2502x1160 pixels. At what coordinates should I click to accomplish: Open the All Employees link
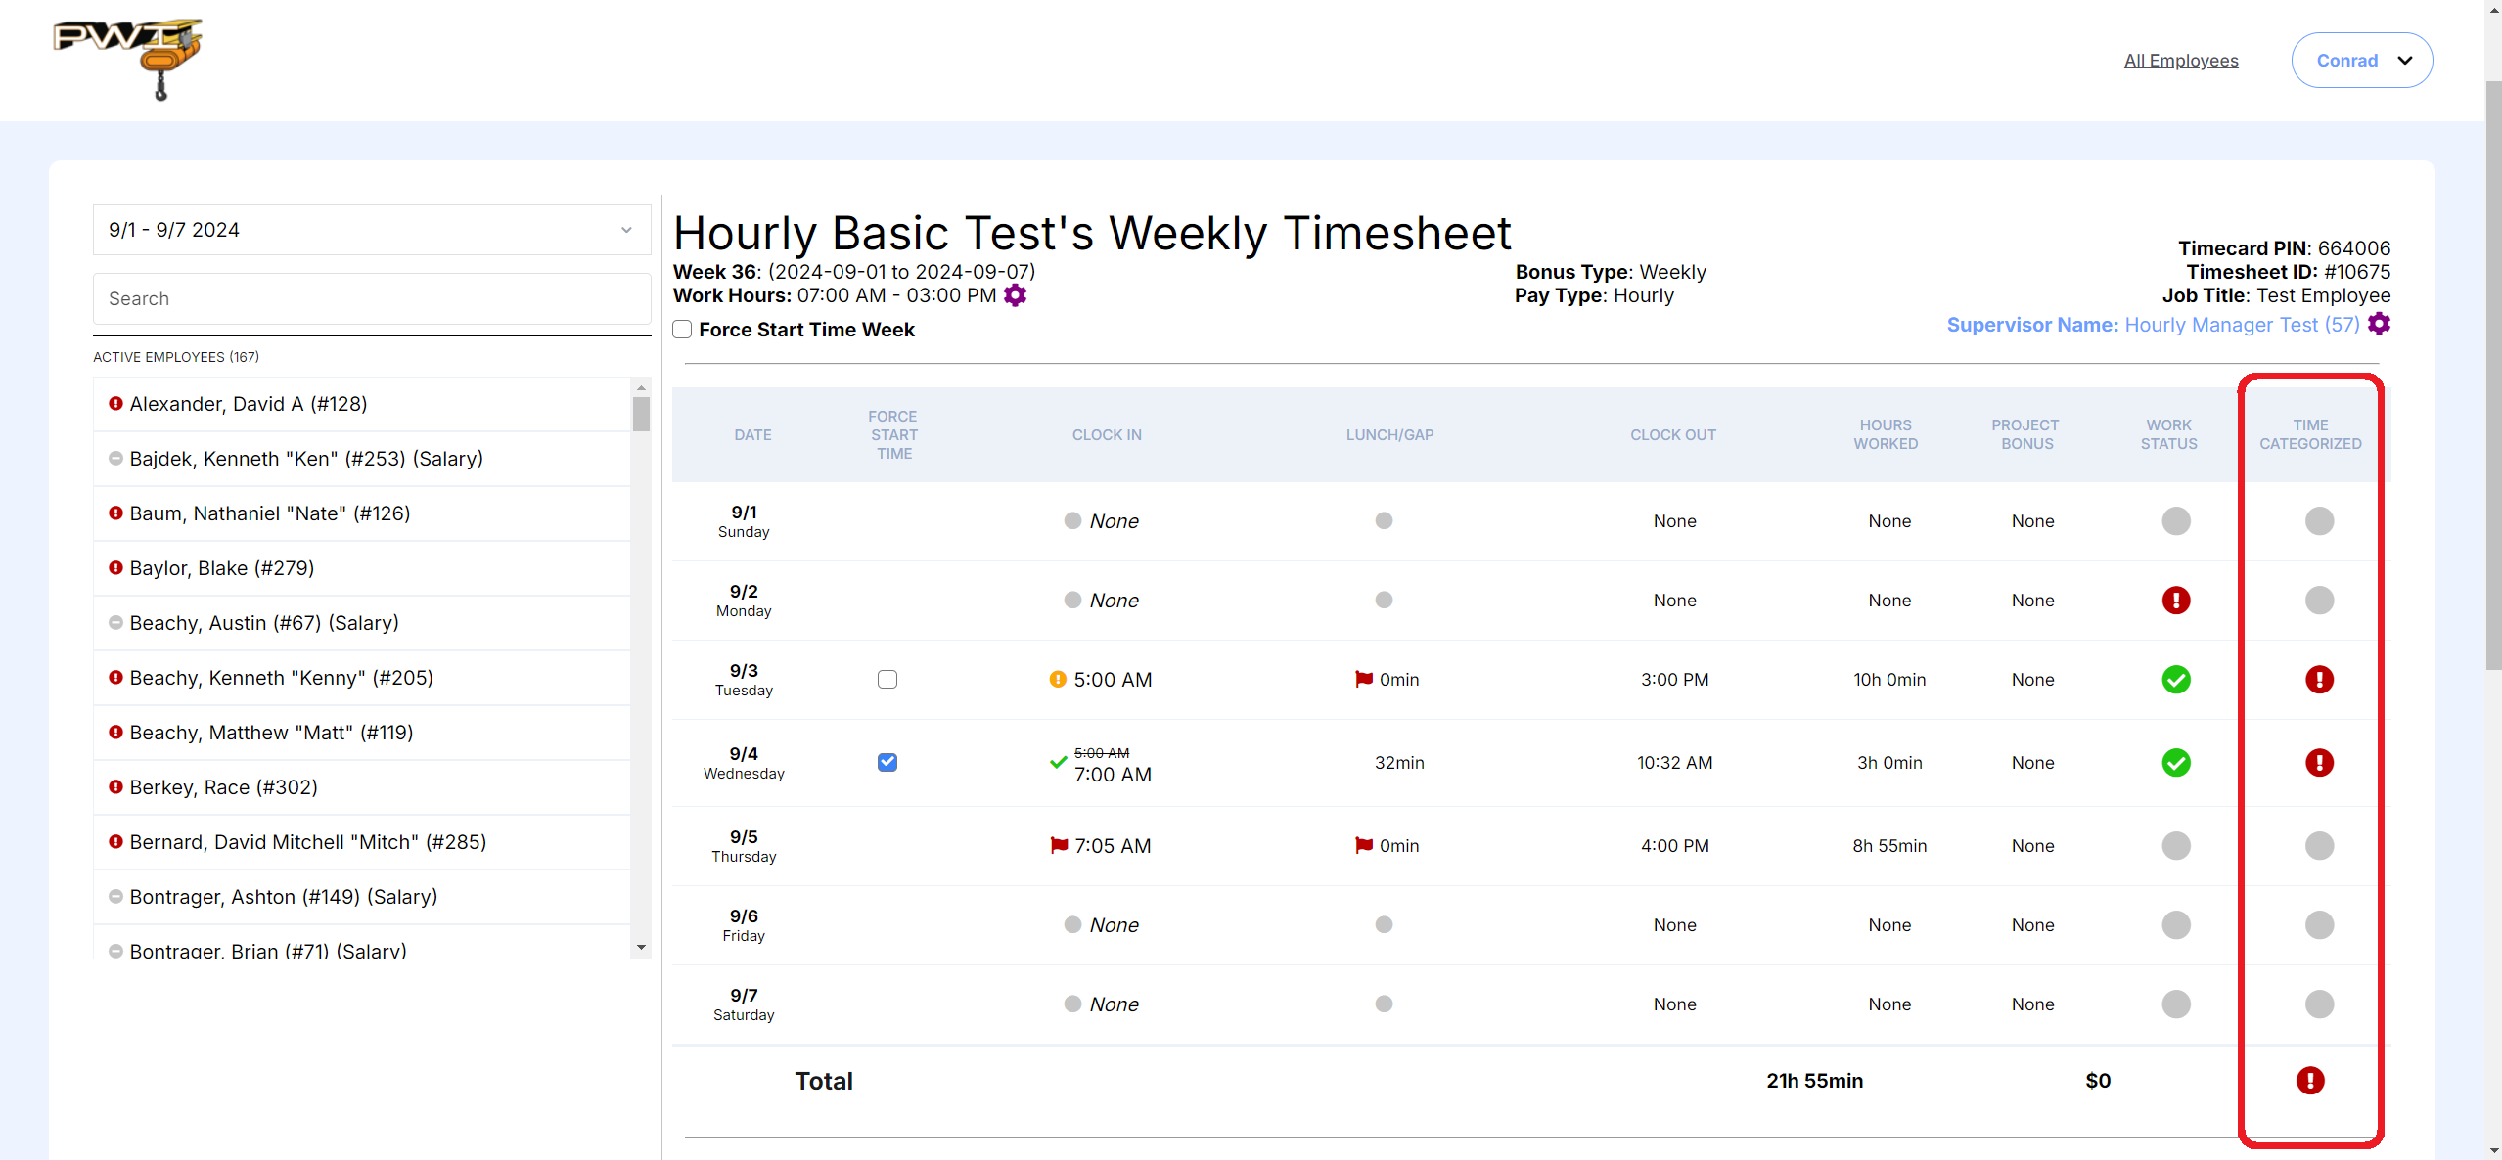coord(2180,61)
